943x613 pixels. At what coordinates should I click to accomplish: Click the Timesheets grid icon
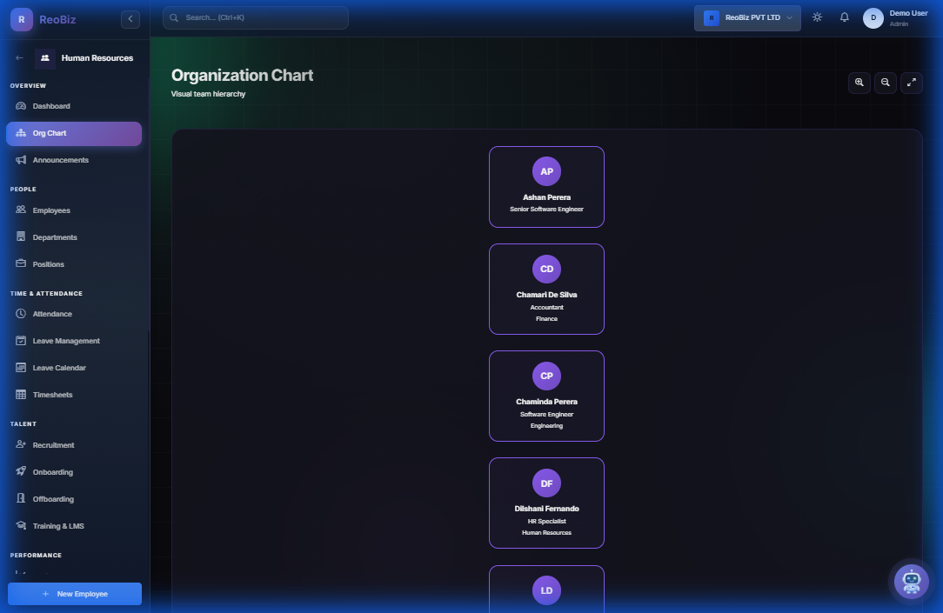click(x=20, y=394)
